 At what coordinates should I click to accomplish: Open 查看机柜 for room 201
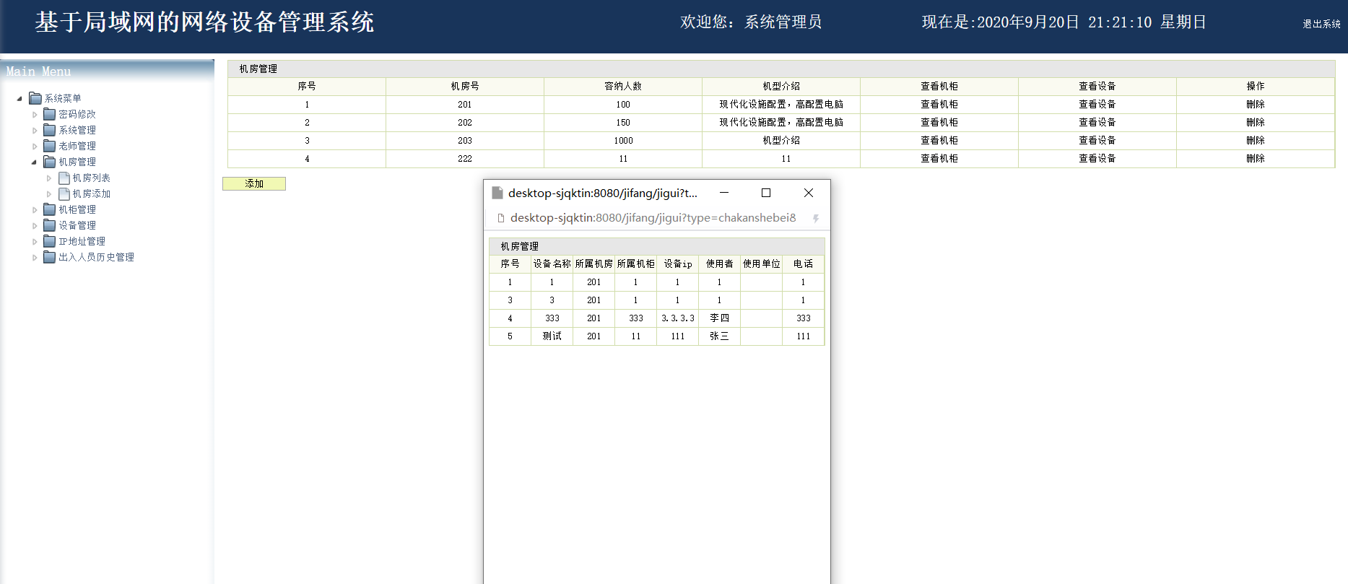pos(939,104)
